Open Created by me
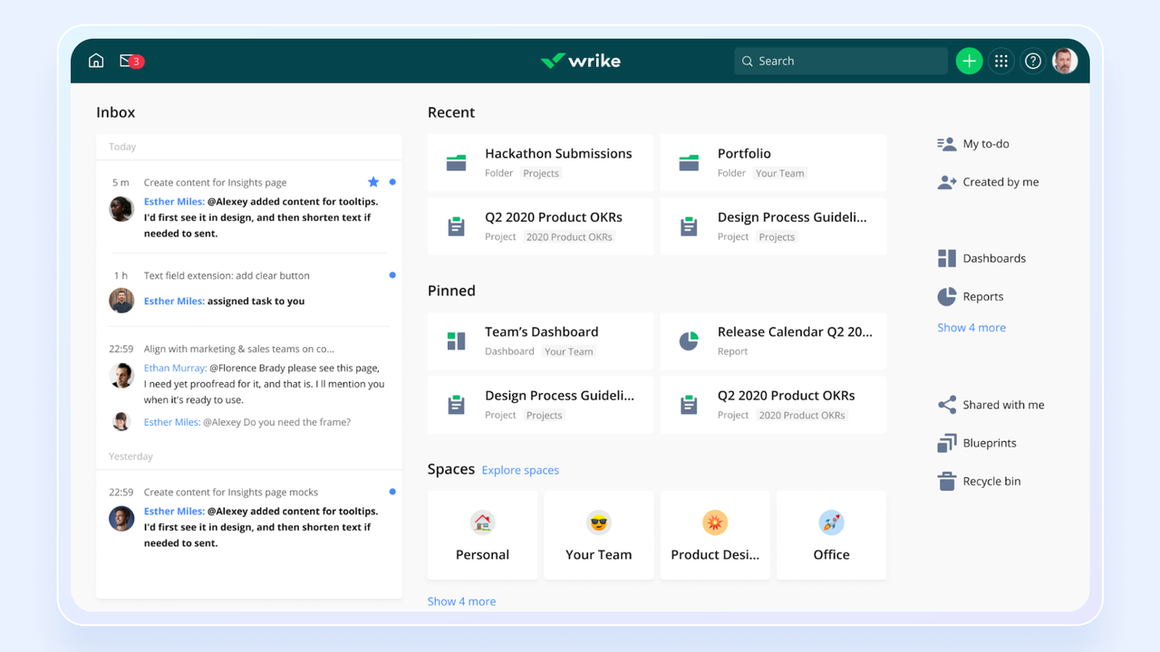This screenshot has height=652, width=1160. pos(989,182)
